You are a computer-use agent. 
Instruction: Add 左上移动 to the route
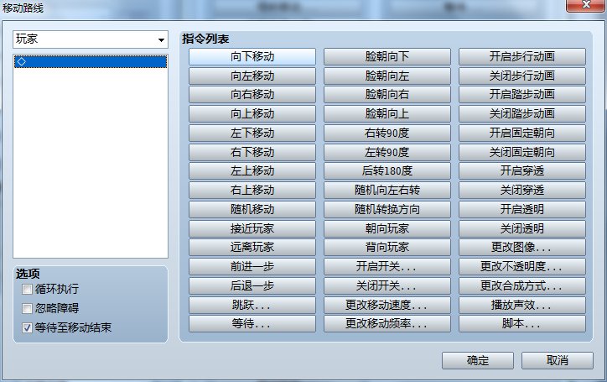[x=252, y=171]
